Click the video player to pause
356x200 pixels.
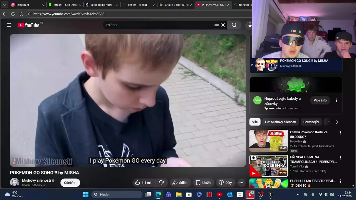[128, 100]
